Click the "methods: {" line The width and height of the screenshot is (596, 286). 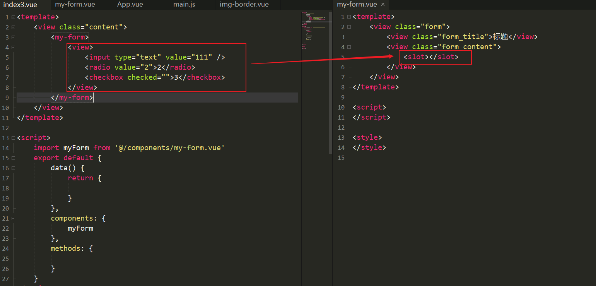coord(72,248)
